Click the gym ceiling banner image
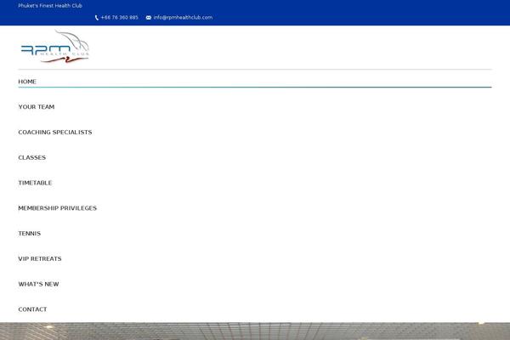The width and height of the screenshot is (510, 340). tap(255, 331)
